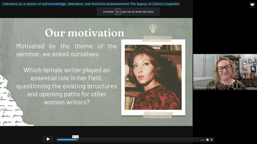Image resolution: width=257 pixels, height=144 pixels.
Task: Click the 'Motivated by the theme' paragraph
Action: (x=67, y=50)
